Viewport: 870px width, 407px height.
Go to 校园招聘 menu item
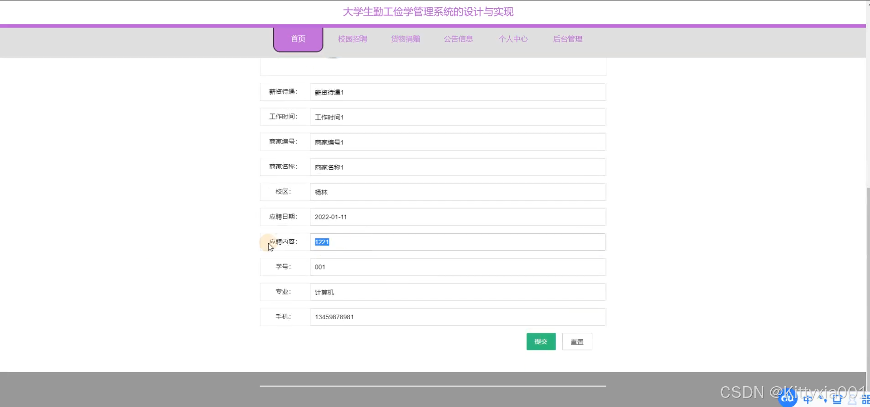click(352, 39)
